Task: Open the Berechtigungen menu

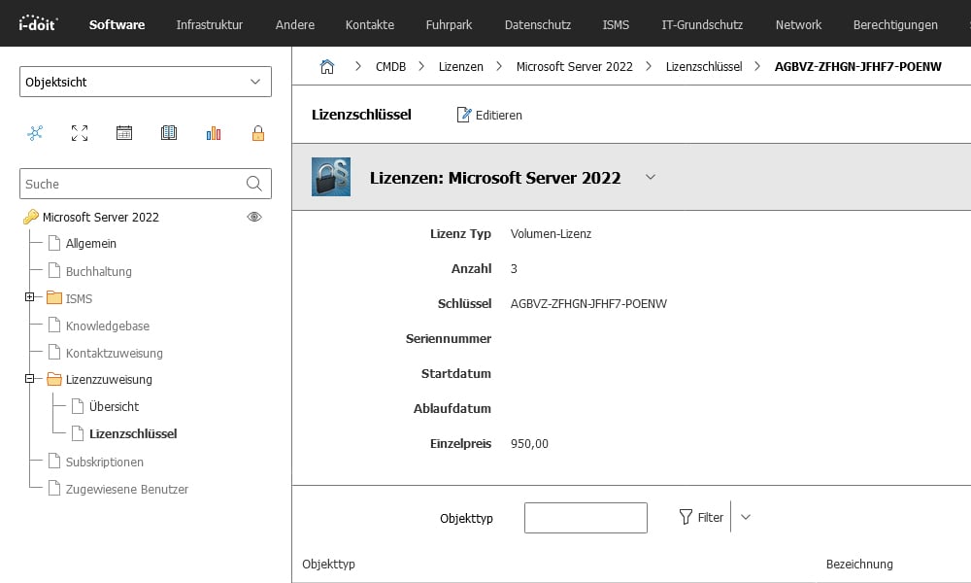Action: 895,25
